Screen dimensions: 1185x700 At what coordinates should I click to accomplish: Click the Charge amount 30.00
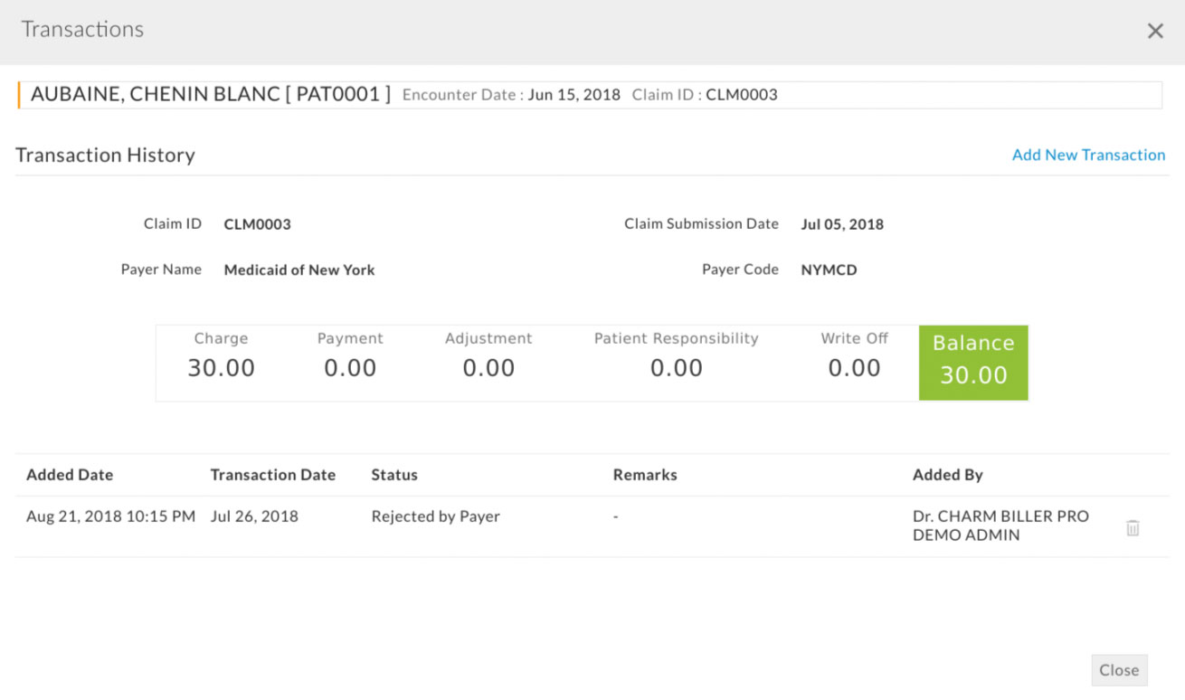pos(222,367)
